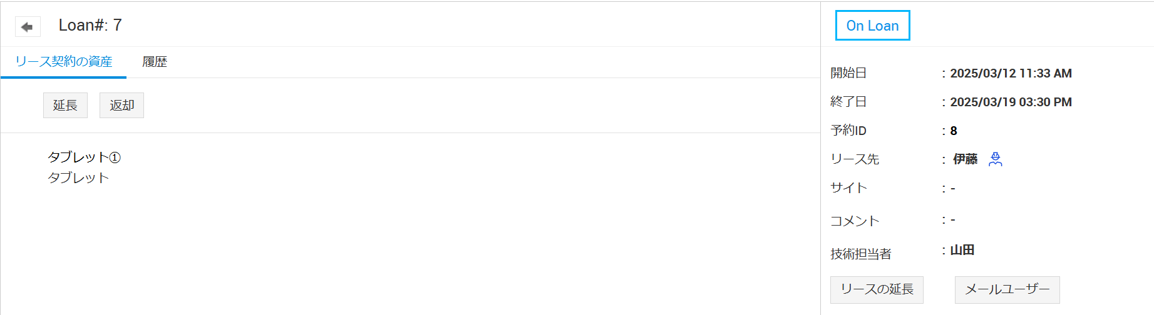Click the technician name 山田
The width and height of the screenshot is (1154, 315).
(962, 250)
